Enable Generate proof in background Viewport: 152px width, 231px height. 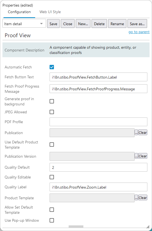tap(52, 101)
